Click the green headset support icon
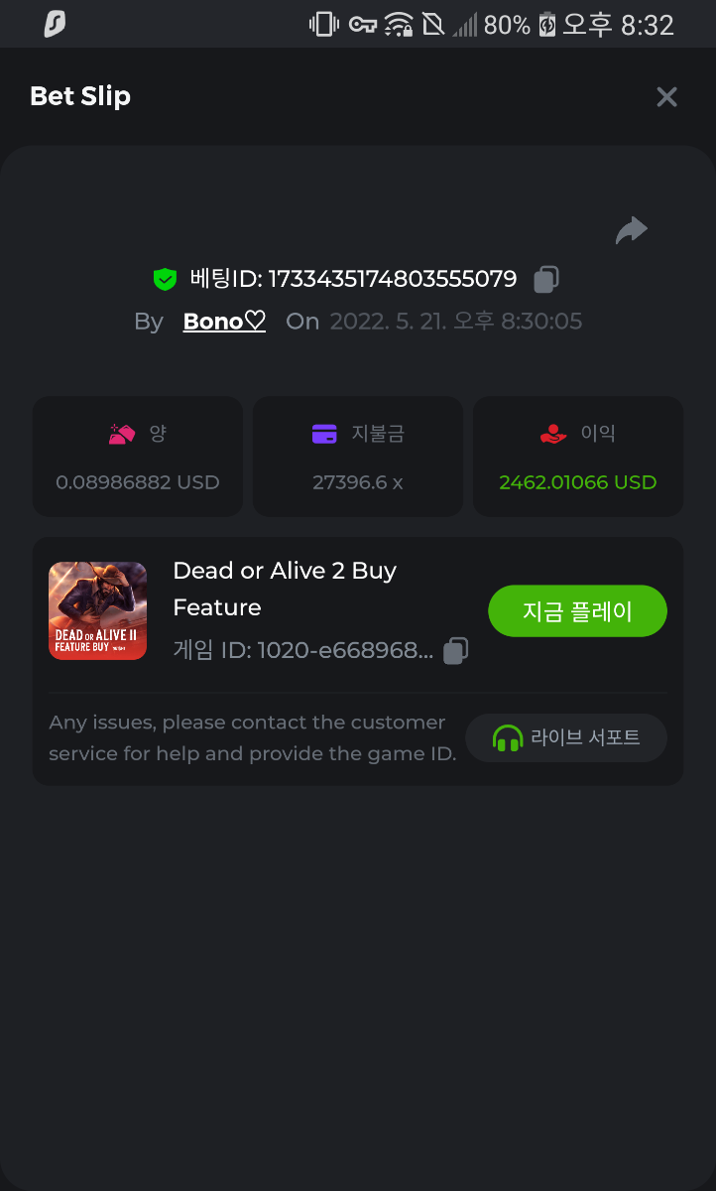Image resolution: width=716 pixels, height=1191 pixels. pos(507,738)
